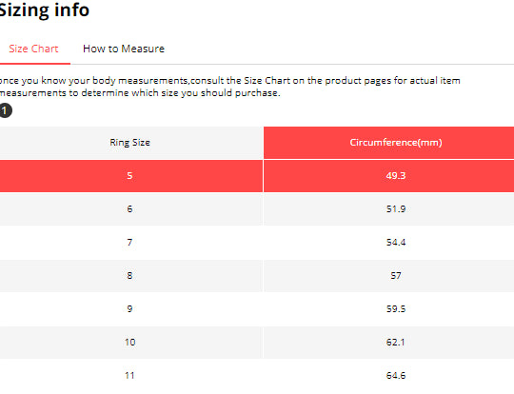Click the 59.5 circumference value
The width and height of the screenshot is (514, 394).
point(396,309)
